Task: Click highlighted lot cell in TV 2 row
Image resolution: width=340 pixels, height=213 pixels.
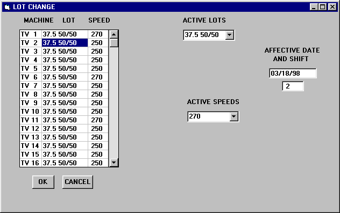Action: click(65, 43)
